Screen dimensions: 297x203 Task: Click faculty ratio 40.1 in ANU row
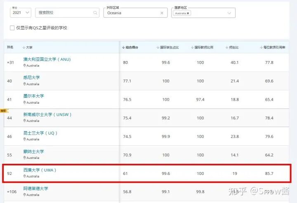click(235, 63)
